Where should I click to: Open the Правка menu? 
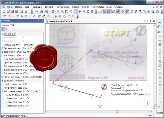(x=19, y=7)
